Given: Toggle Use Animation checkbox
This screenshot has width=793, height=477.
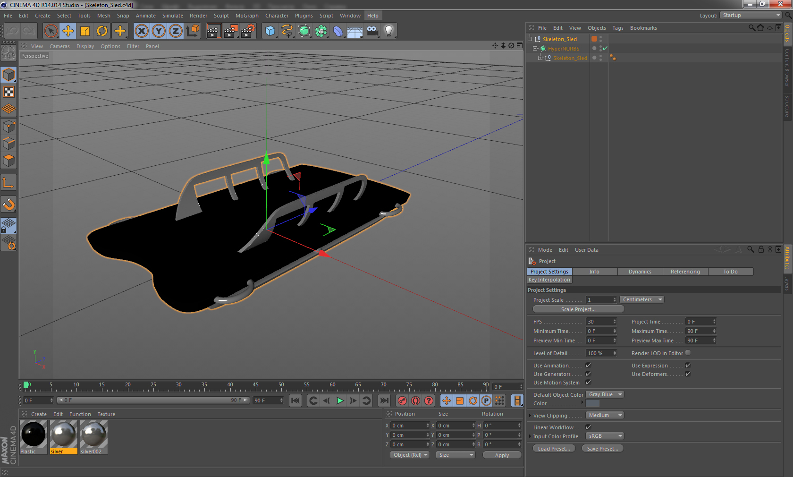Looking at the screenshot, I should [x=588, y=366].
